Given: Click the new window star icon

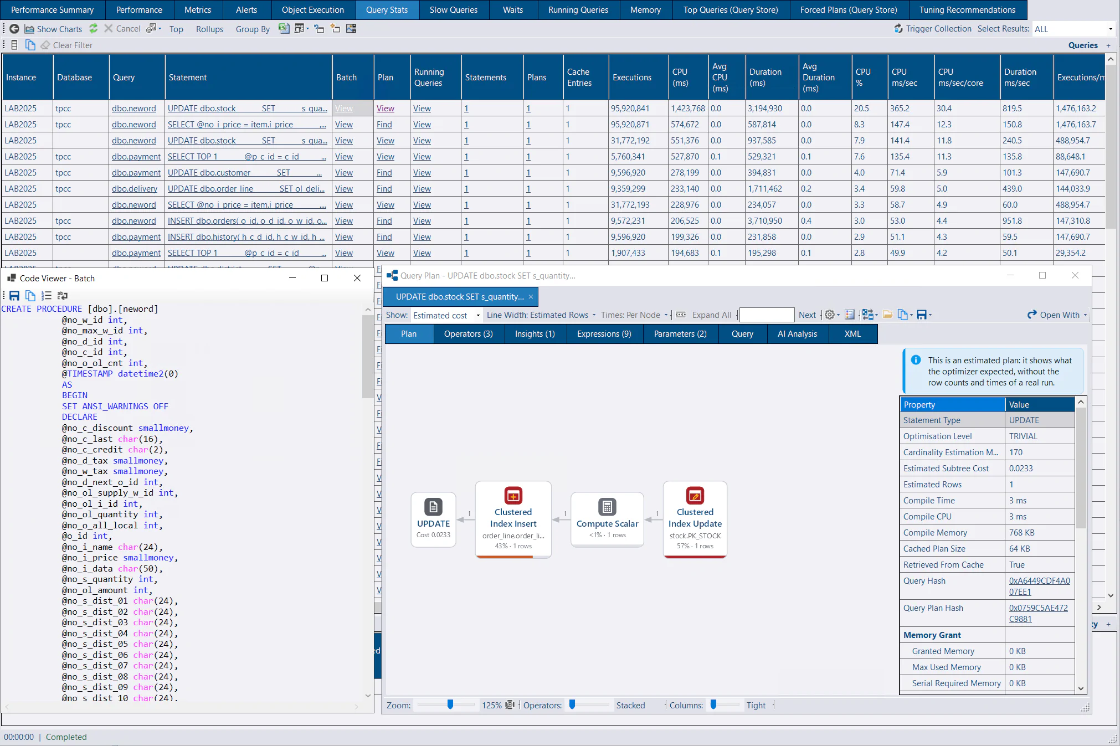Looking at the screenshot, I should point(335,28).
